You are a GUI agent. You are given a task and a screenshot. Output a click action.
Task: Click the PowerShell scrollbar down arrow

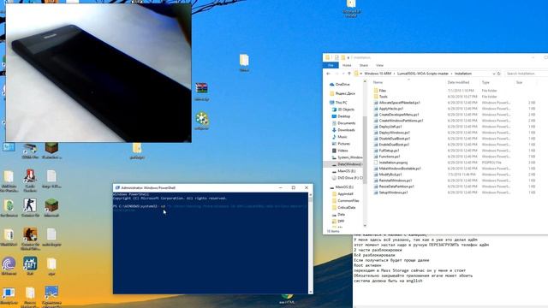(310, 291)
